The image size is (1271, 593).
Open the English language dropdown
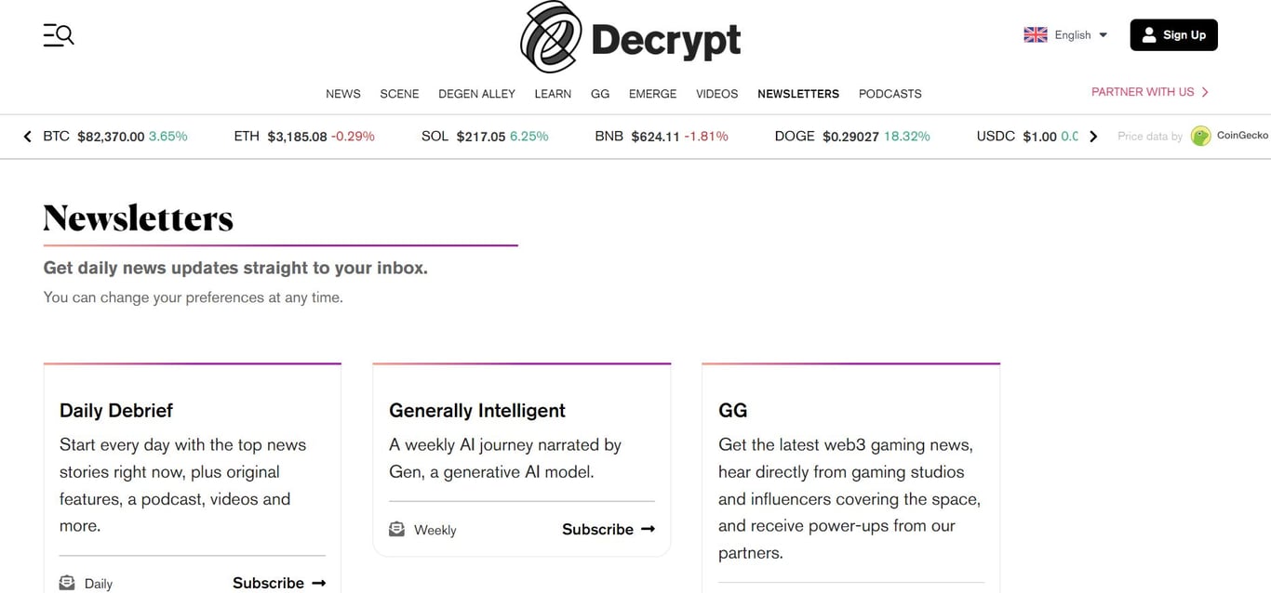[x=1071, y=34]
